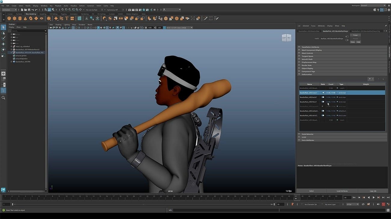Click the Load Attributes button
The image size is (391, 219).
342,191
